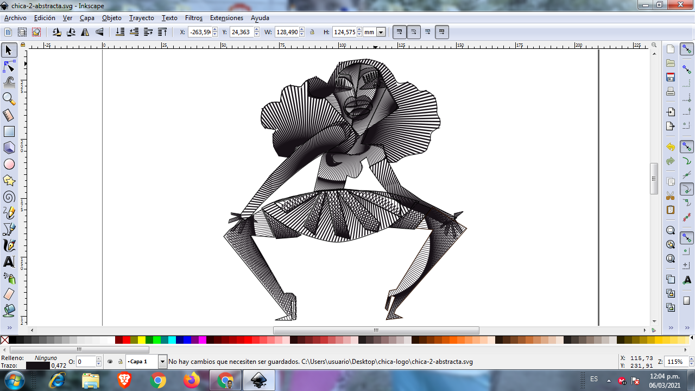Open the Capa 1 layer dropdown
Screen dimensions: 695x391
point(162,361)
